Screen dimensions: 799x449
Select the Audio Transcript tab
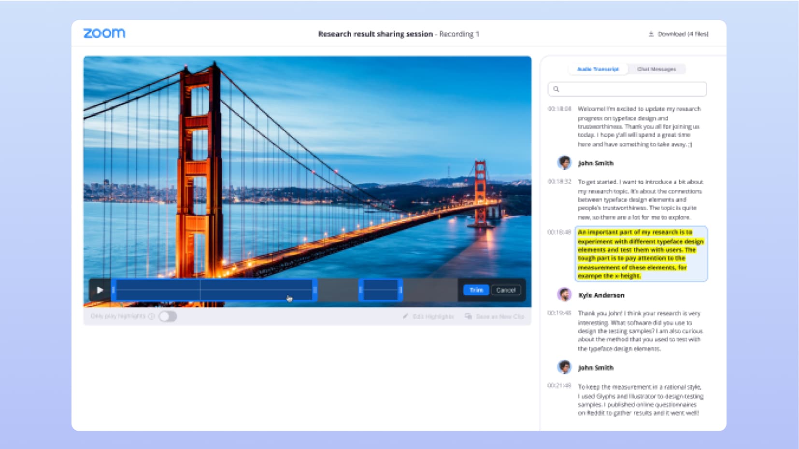[x=598, y=69]
